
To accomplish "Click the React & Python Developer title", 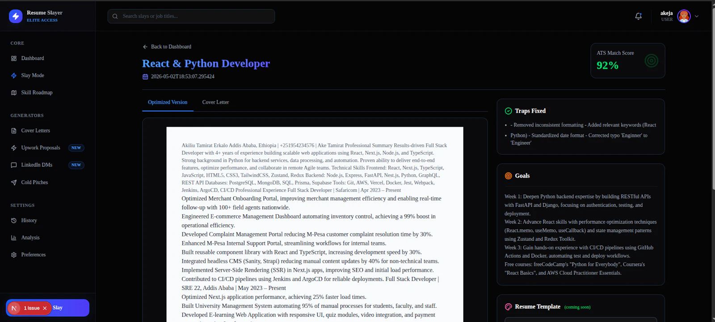I will (206, 63).
